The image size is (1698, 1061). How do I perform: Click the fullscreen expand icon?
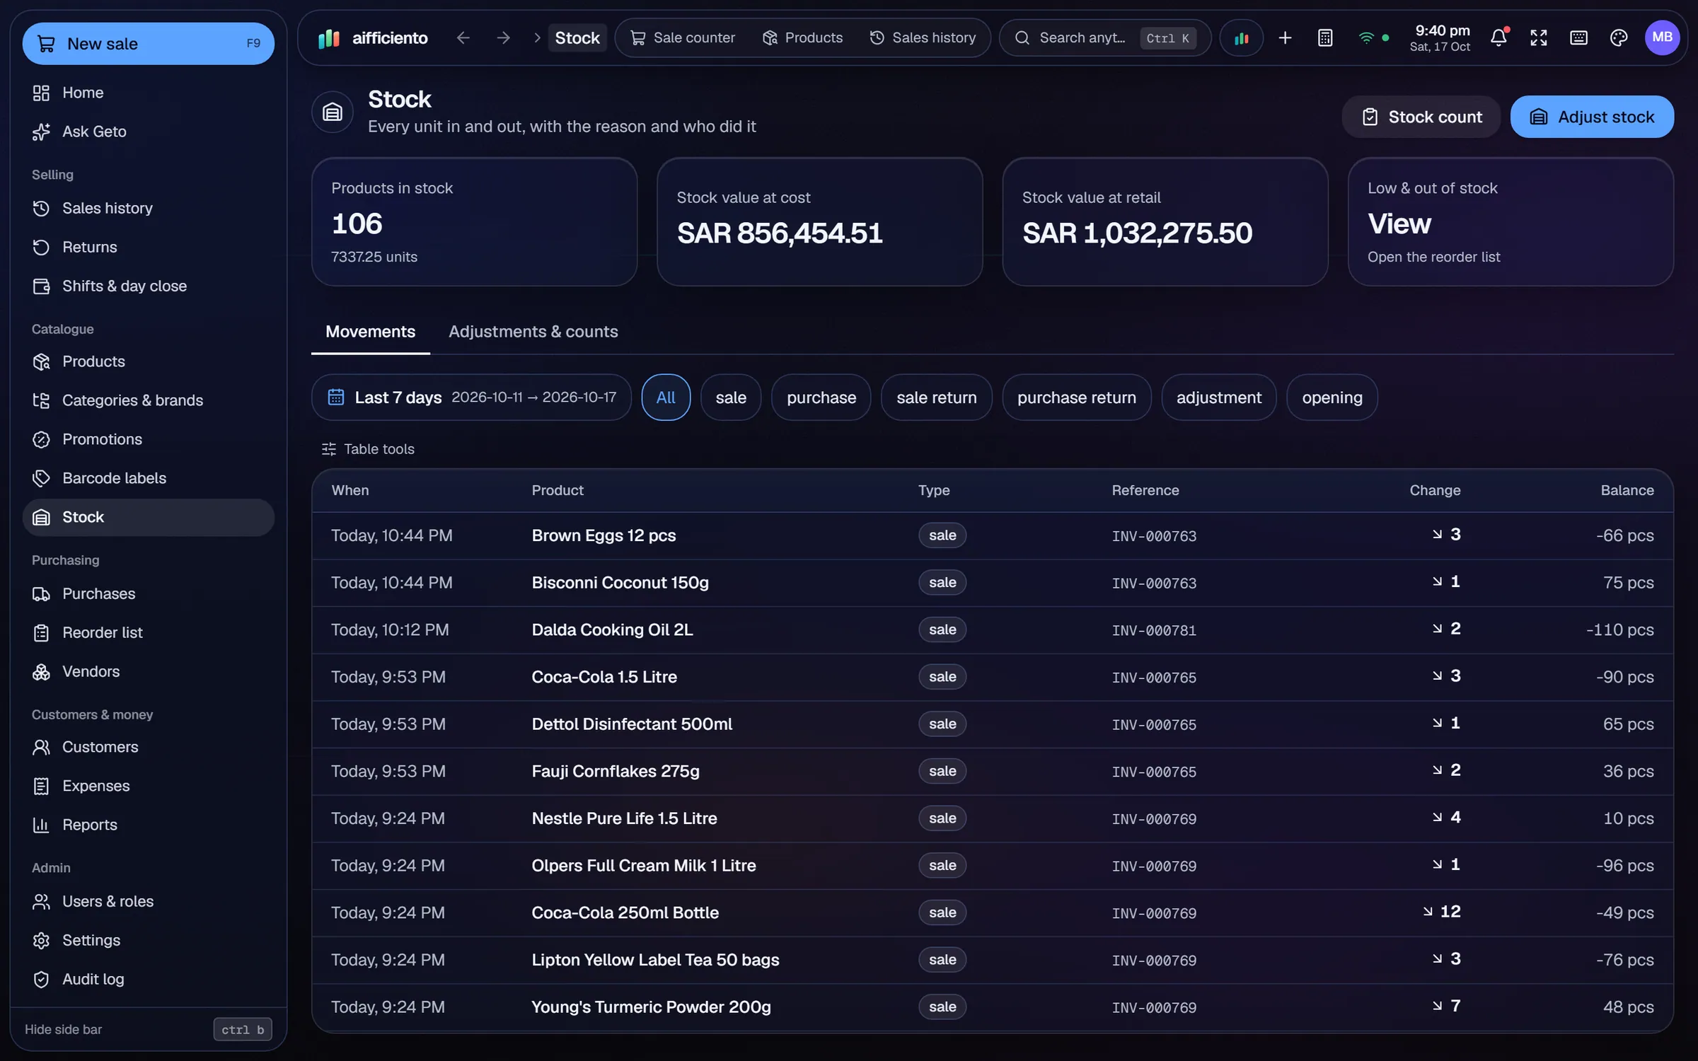coord(1539,37)
